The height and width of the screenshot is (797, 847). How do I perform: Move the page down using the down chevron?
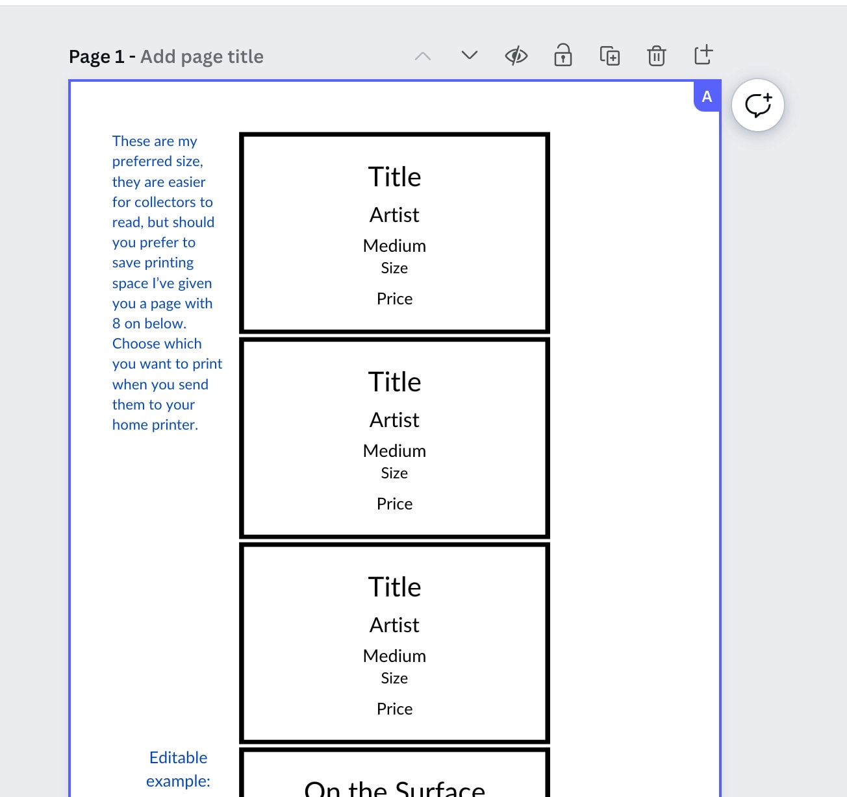pos(469,56)
